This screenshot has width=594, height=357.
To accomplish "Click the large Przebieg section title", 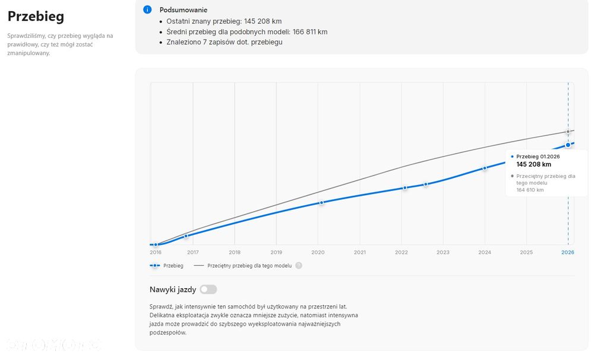I will point(36,17).
